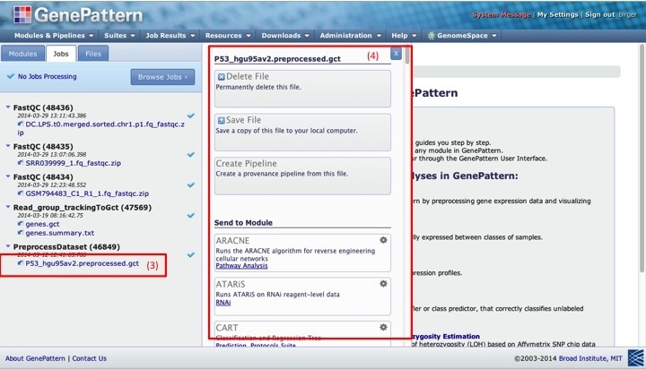The image size is (646, 369).
Task: Select SRR039999_1.fq_fastqc.zip file
Action: [74, 163]
